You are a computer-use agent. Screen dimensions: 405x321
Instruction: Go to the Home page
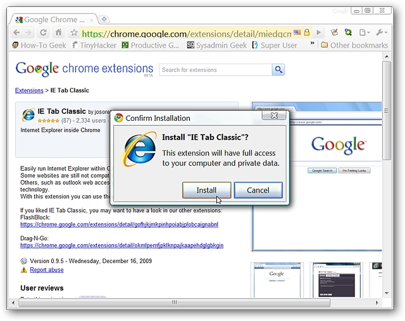[58, 33]
